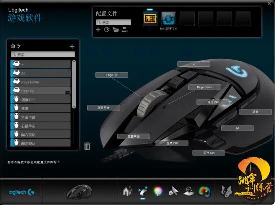275x205 pixels.
Task: Click the import profile folder icon
Action: pos(116,30)
